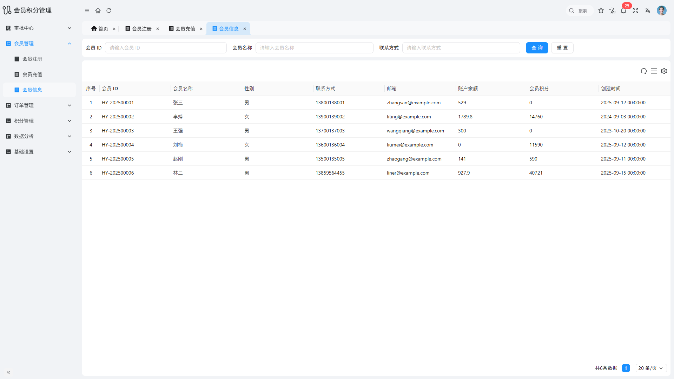Click the home icon in top toolbar
This screenshot has height=379, width=674.
98,11
